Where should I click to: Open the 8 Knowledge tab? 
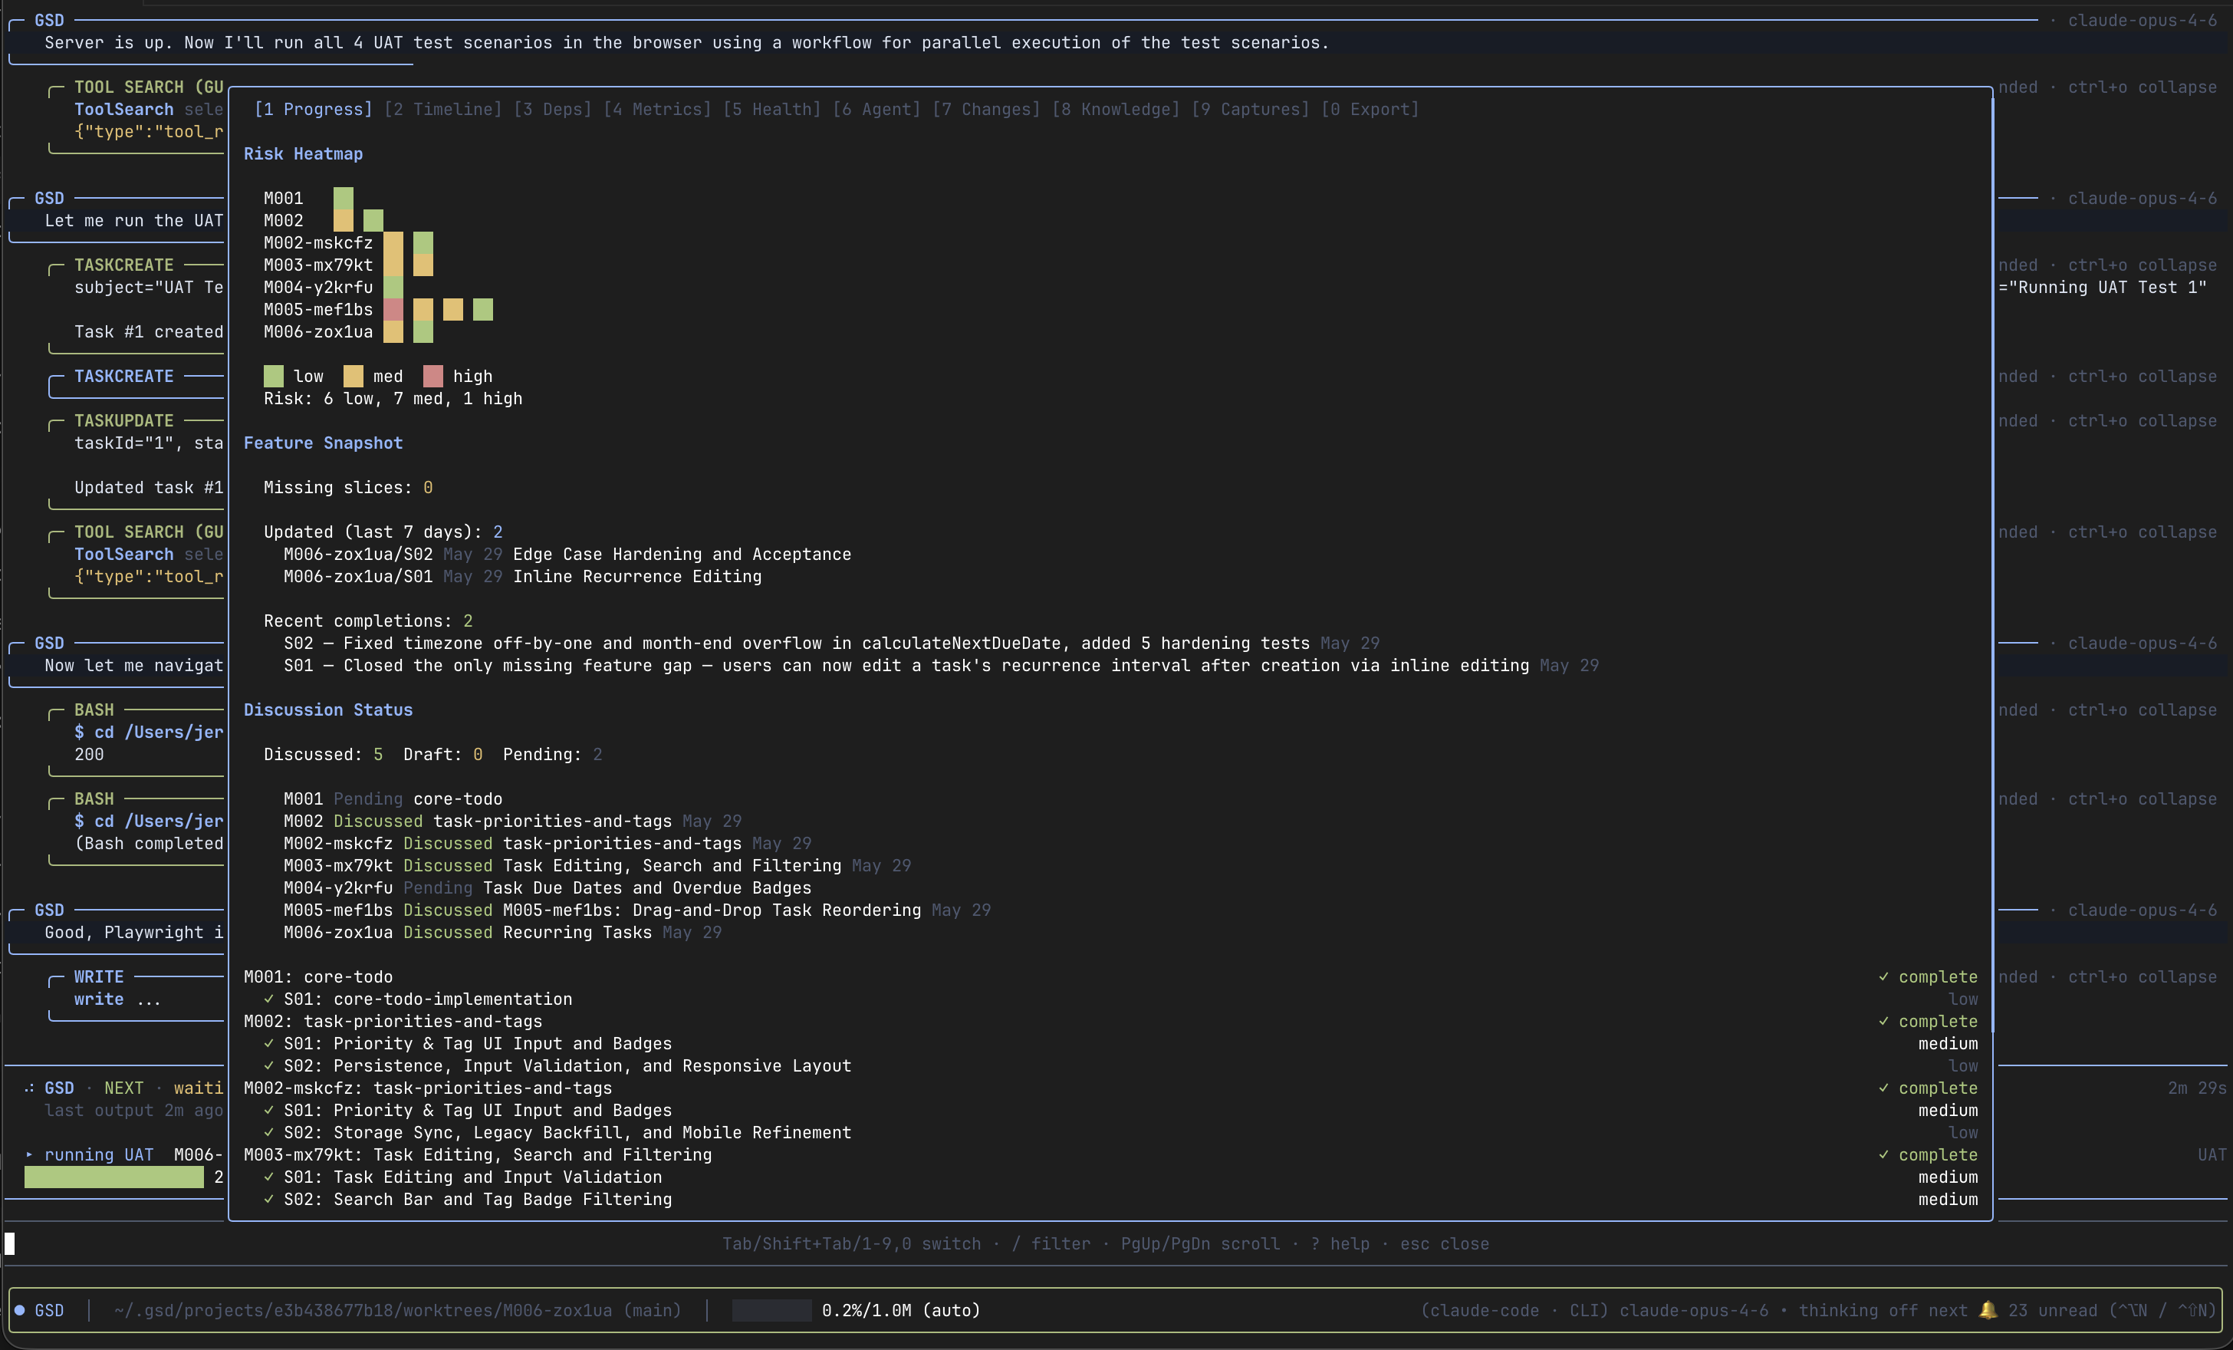(1116, 109)
